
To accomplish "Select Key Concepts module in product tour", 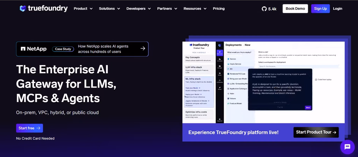I will (x=199, y=59).
